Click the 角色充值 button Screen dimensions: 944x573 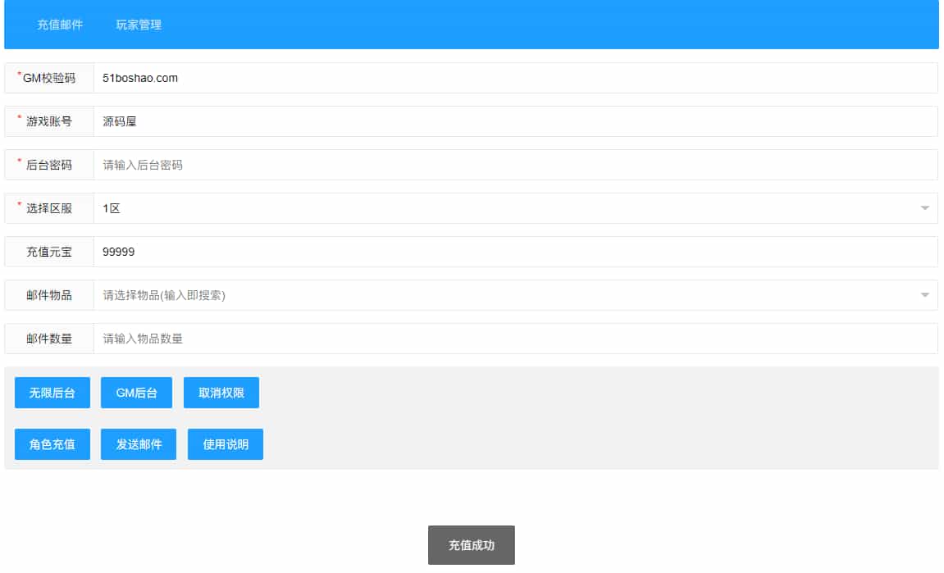(x=52, y=444)
